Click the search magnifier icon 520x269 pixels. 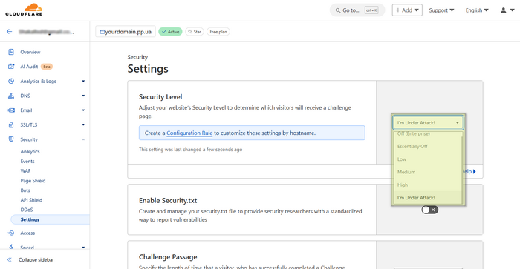tap(338, 10)
